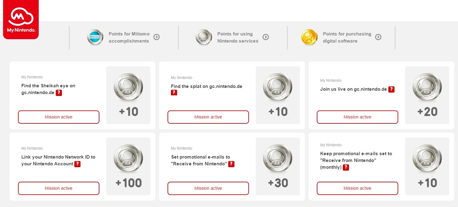Open help for Set promotional e-mails mission
The width and height of the screenshot is (458, 207).
click(x=231, y=164)
